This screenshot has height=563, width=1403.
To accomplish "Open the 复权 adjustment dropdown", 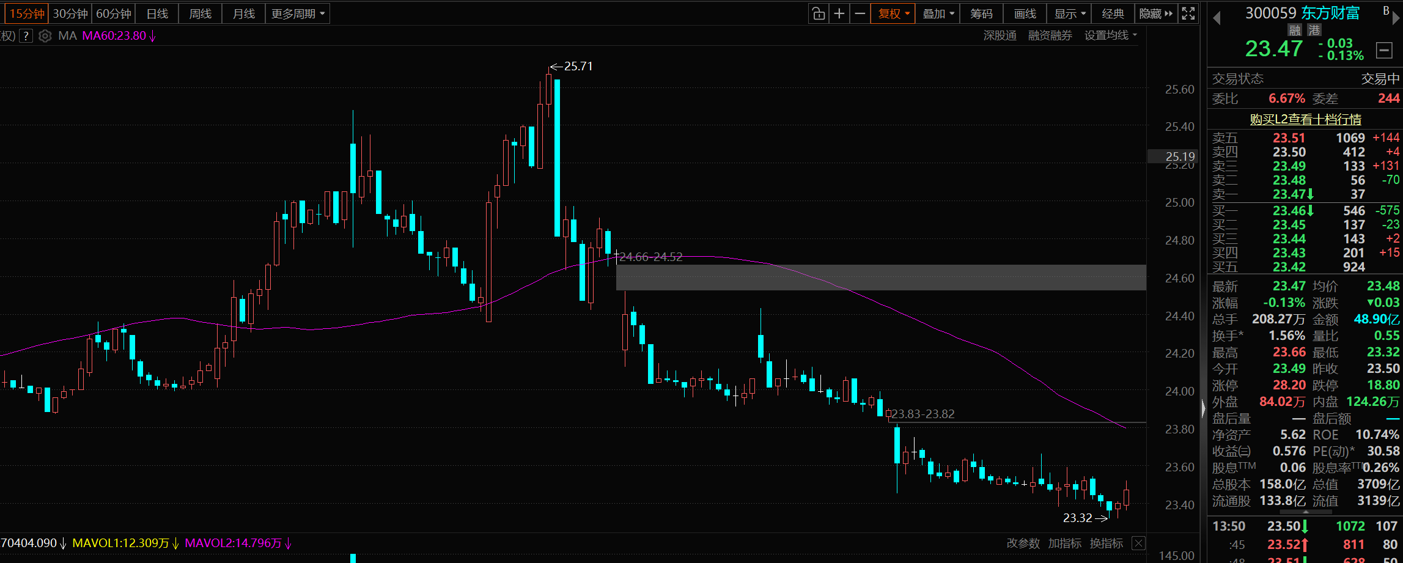I will coord(893,13).
